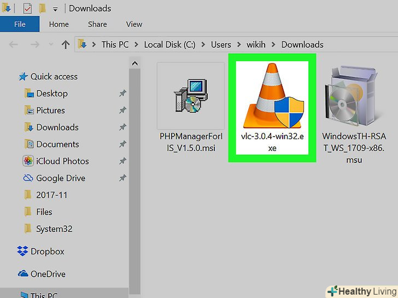Screen dimensions: 398x298
Task: Click the OneDrive cloud icon
Action: coord(23,273)
